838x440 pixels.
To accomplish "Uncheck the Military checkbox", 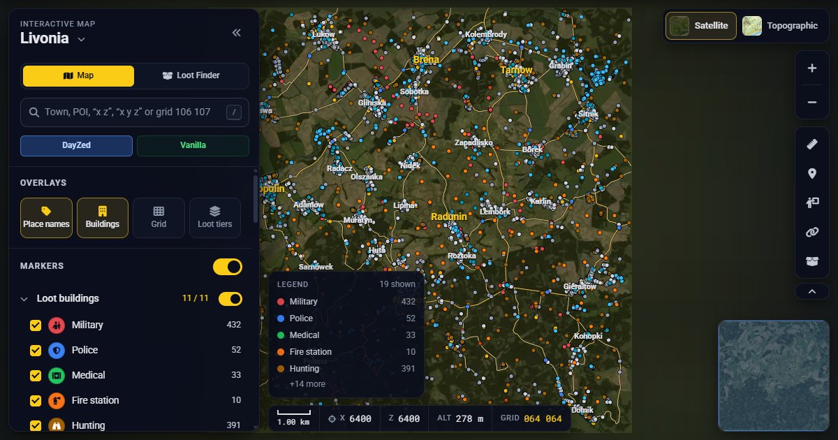I will pyautogui.click(x=36, y=325).
